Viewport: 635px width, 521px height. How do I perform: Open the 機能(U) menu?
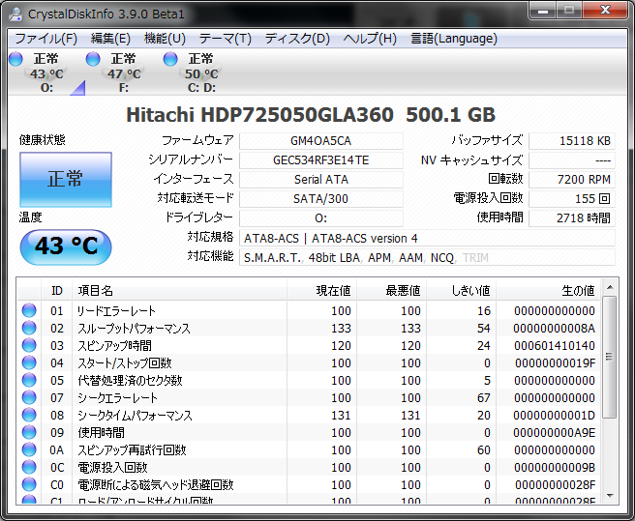click(165, 39)
